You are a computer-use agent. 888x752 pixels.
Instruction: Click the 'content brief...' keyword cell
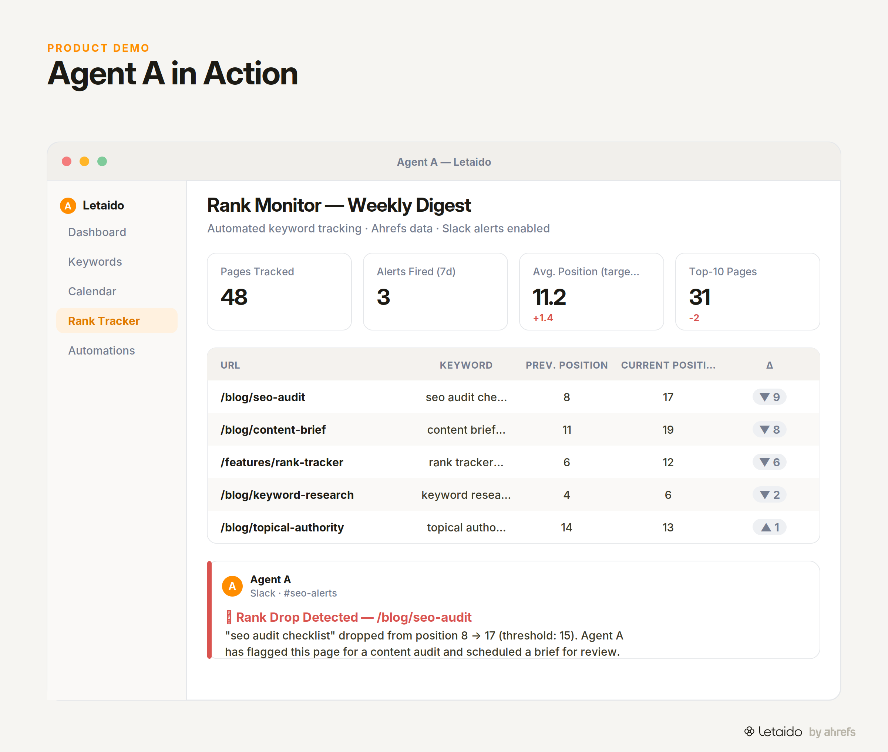point(466,430)
